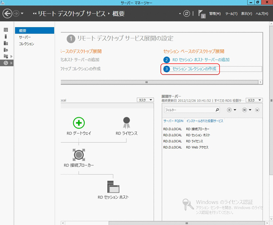Click bottom scrollbar right arrow
This screenshot has height=225, width=273.
(x=267, y=223)
